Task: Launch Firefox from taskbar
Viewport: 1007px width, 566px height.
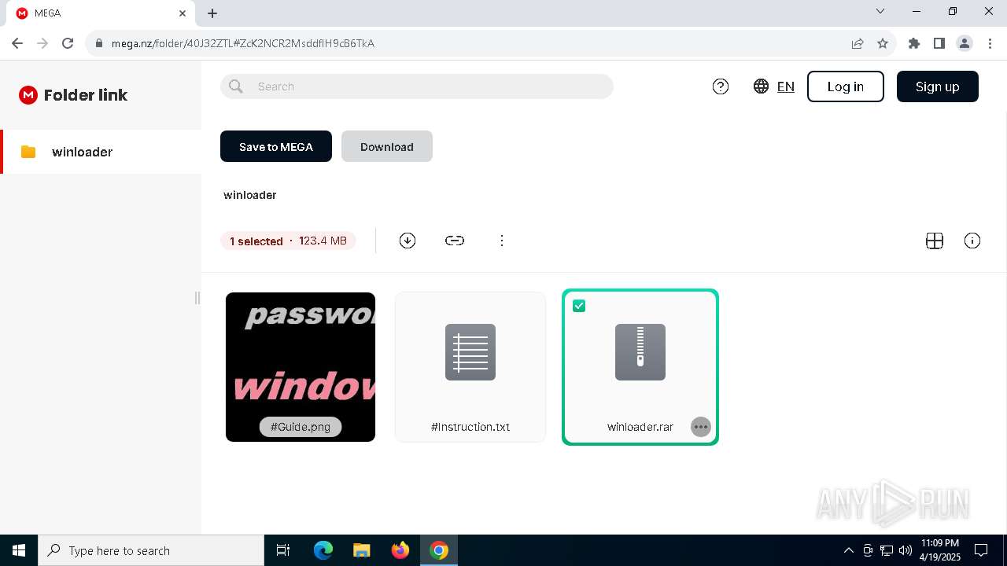Action: pos(400,550)
